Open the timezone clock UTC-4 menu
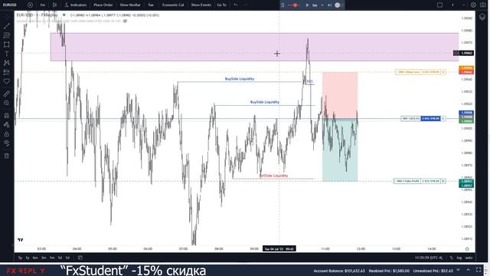Image resolution: width=490 pixels, height=276 pixels. 429,258
